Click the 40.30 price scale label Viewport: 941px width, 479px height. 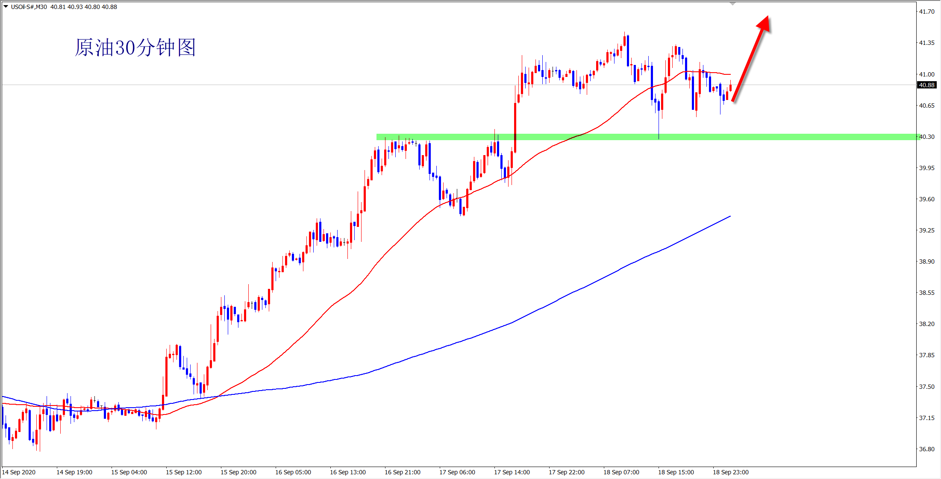click(x=926, y=137)
